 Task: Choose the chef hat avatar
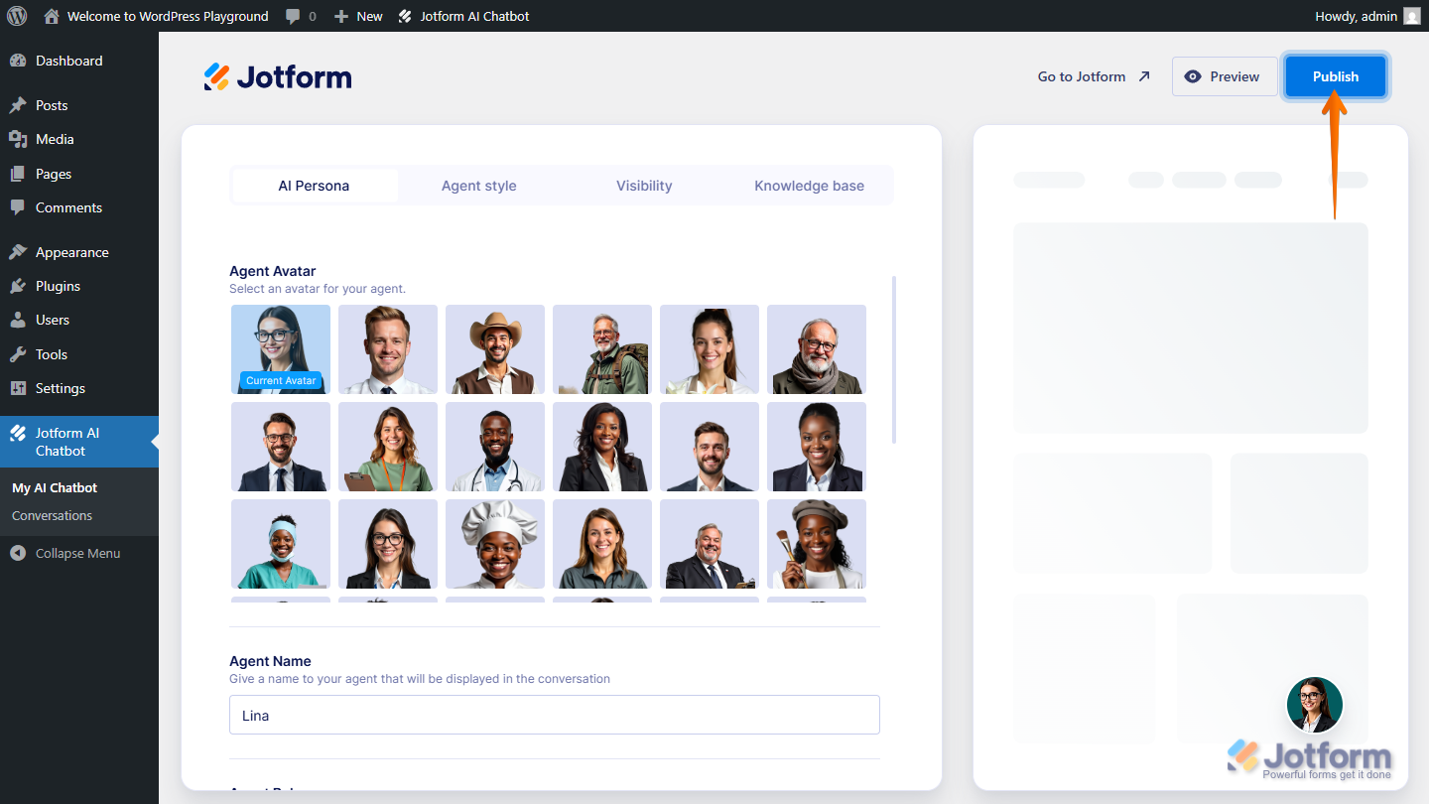495,544
